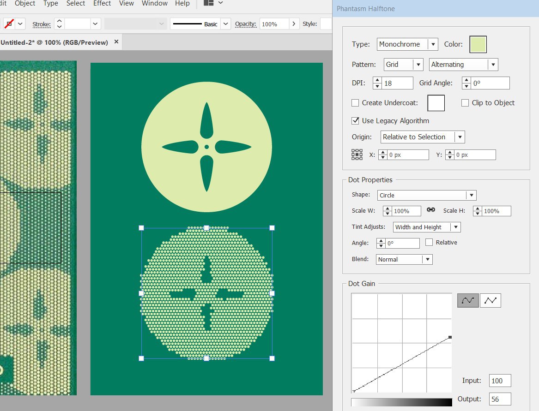539x411 pixels.
Task: Click the Y offset stepper arrows
Action: click(449, 155)
